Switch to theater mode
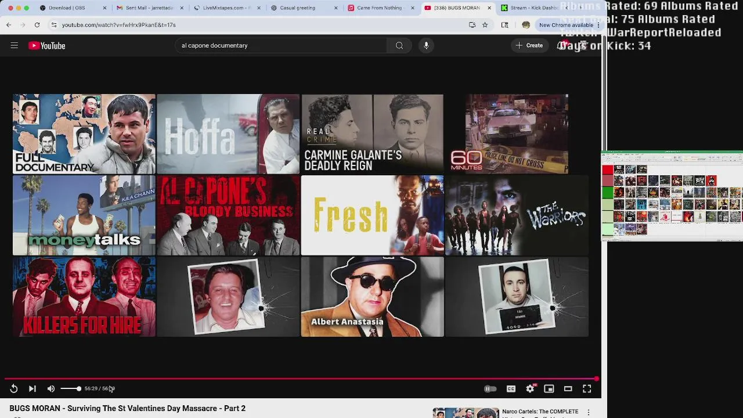Viewport: 743px width, 418px height. tap(568, 389)
